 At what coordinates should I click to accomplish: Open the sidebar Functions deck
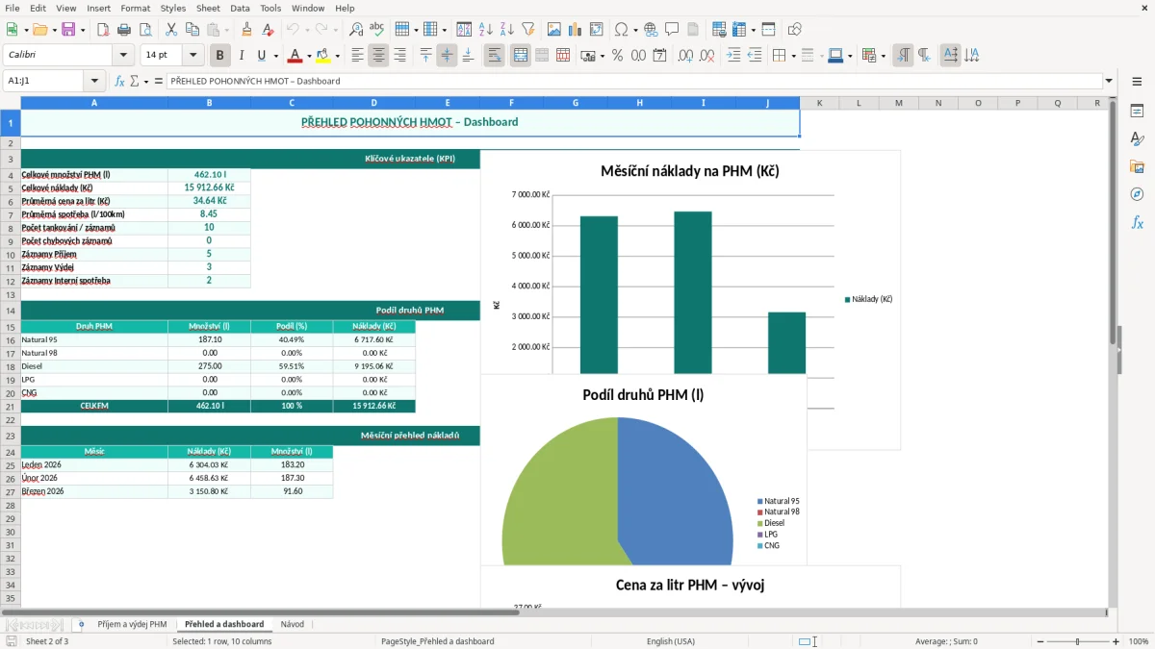pyautogui.click(x=1137, y=222)
